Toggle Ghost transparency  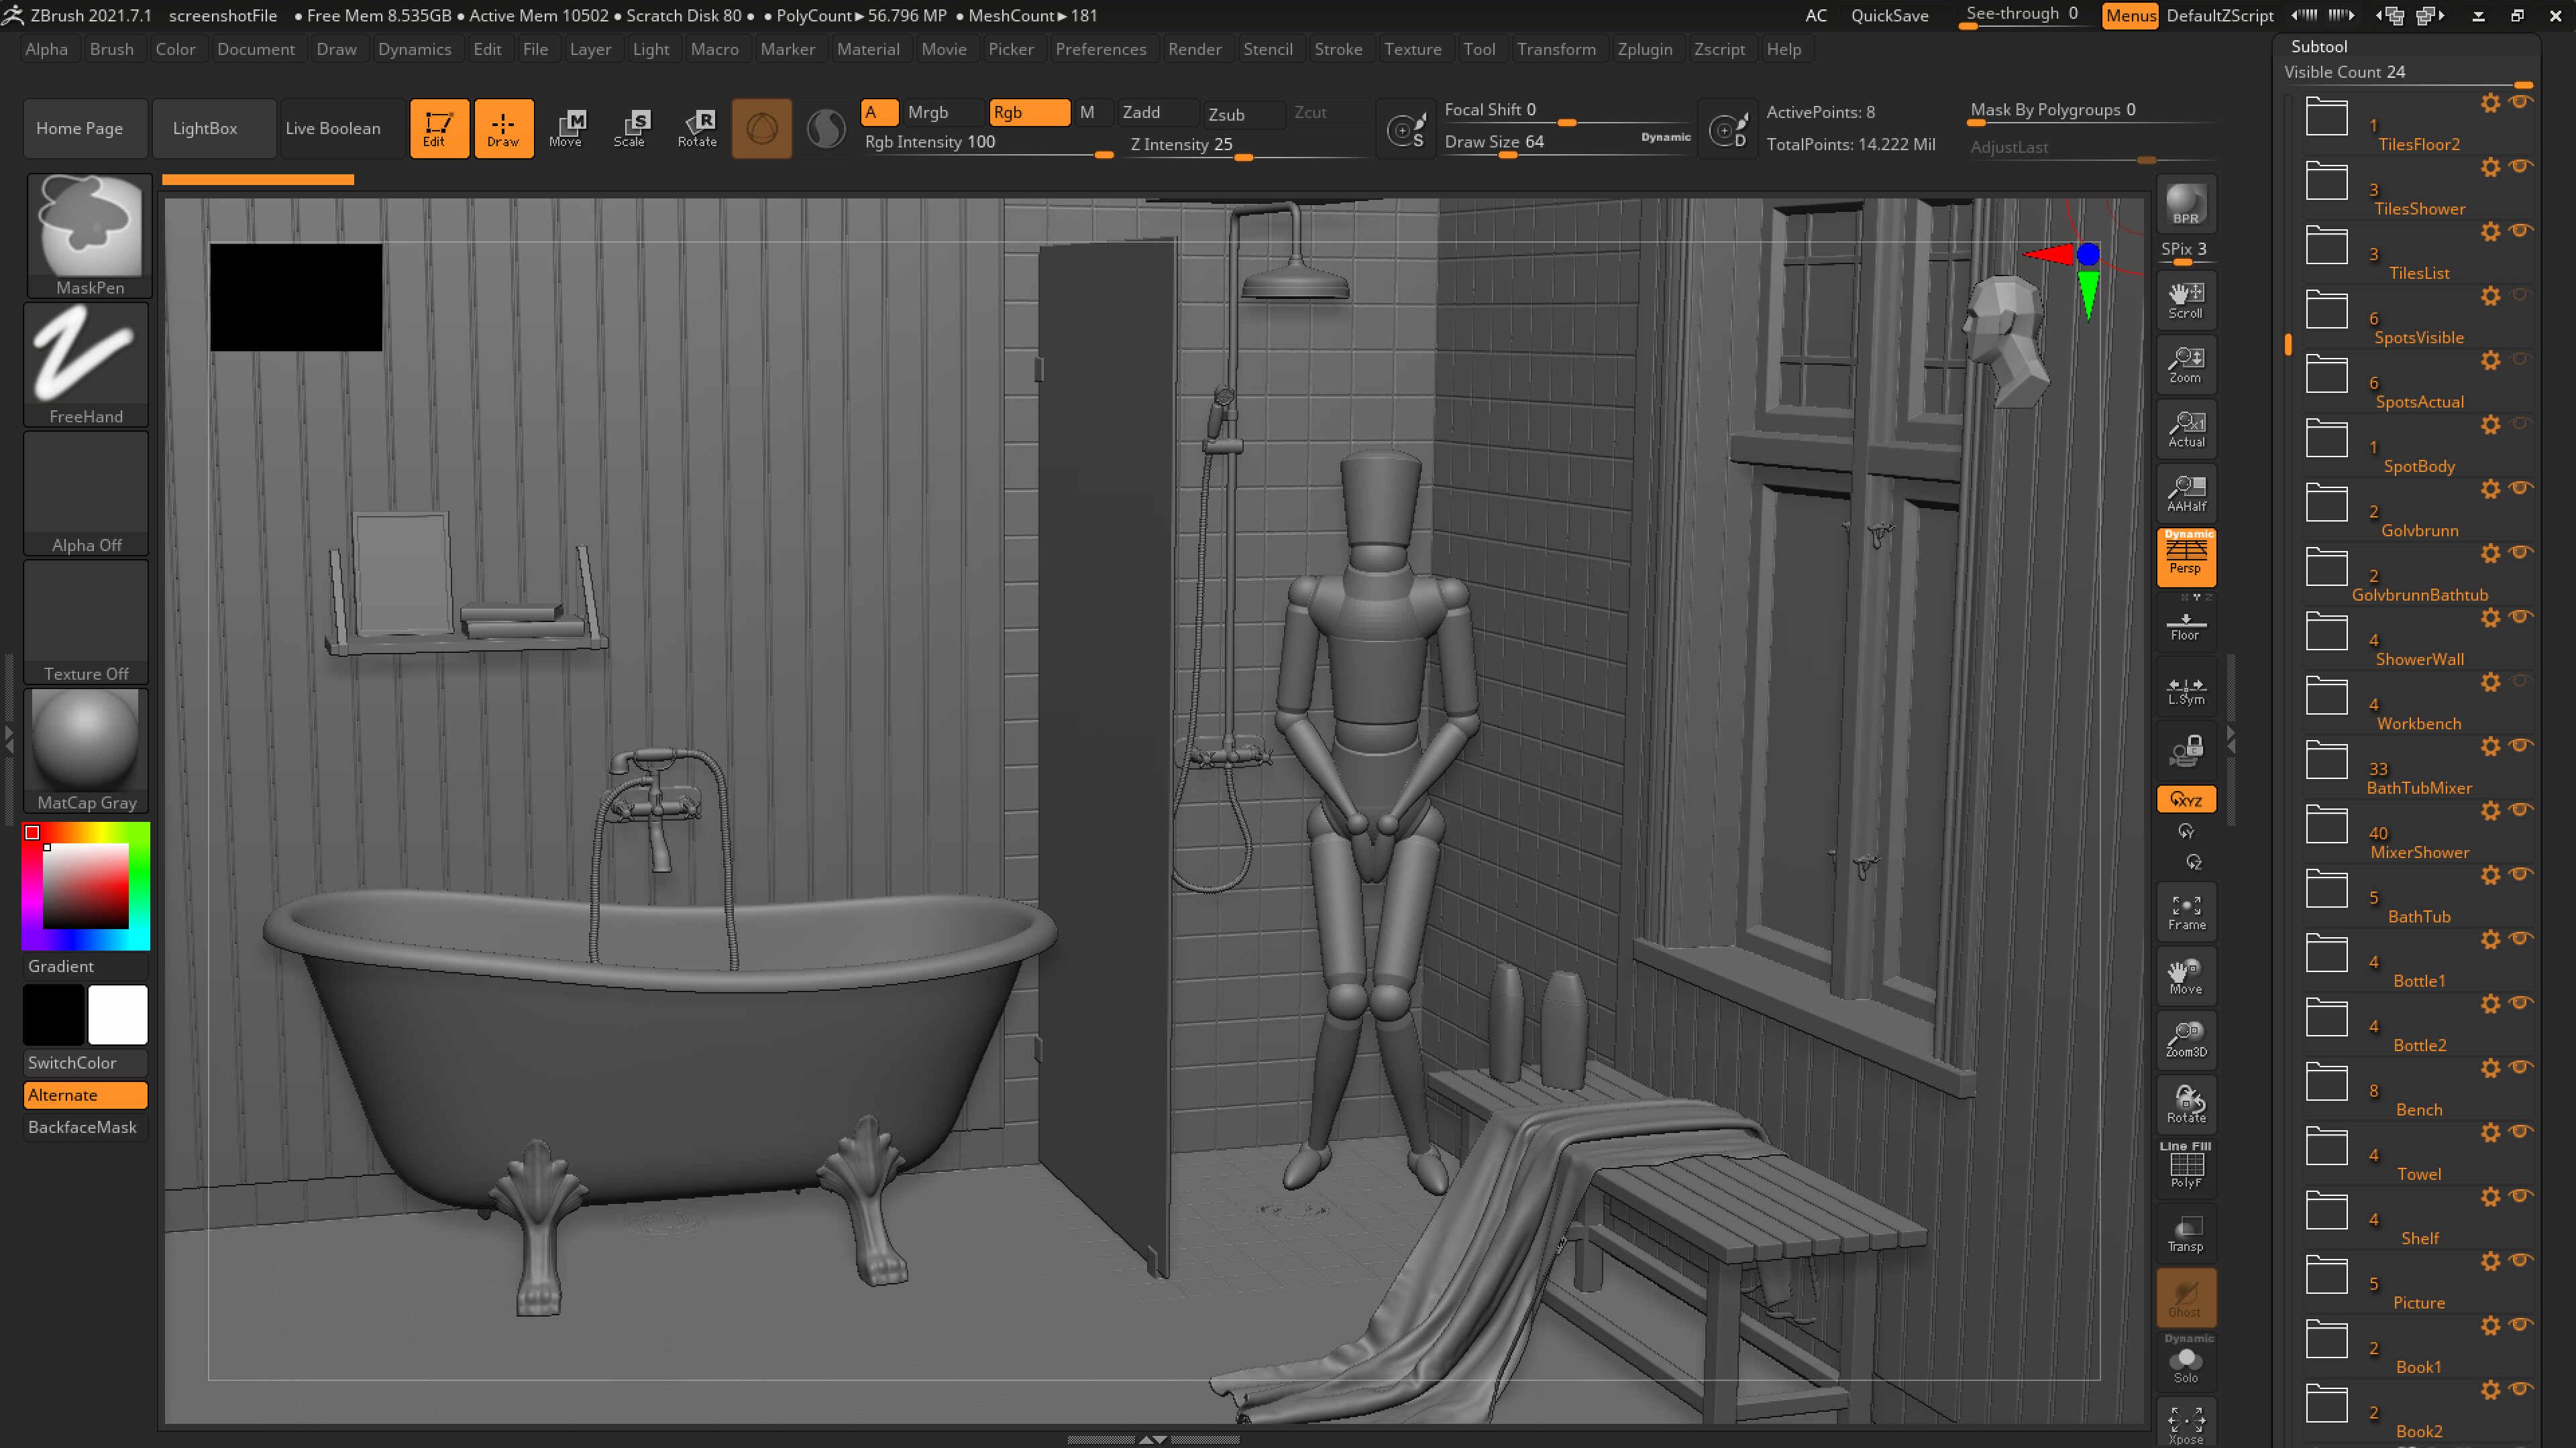pyautogui.click(x=2186, y=1297)
